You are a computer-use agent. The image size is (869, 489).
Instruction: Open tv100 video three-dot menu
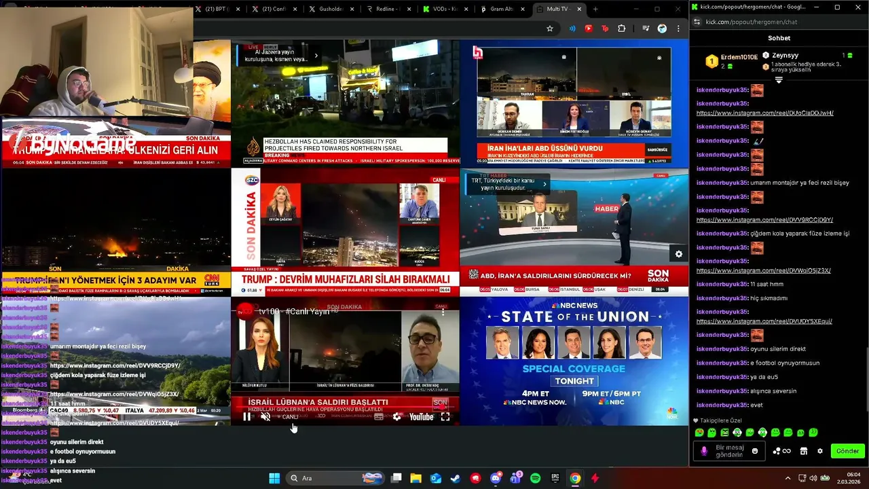(443, 311)
